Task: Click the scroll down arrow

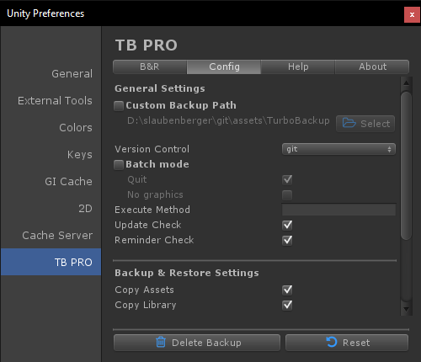Action: pos(406,309)
